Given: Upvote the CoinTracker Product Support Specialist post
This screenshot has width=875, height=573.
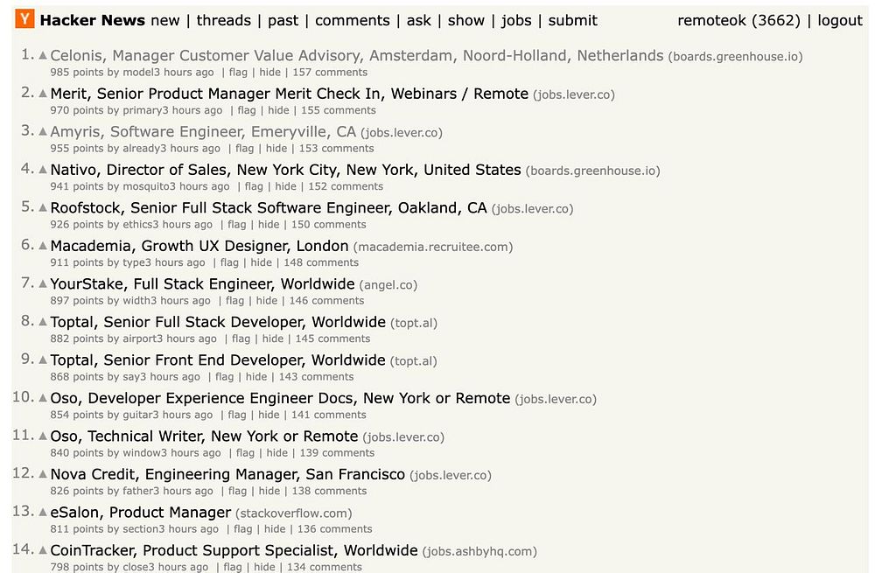Looking at the screenshot, I should (43, 550).
